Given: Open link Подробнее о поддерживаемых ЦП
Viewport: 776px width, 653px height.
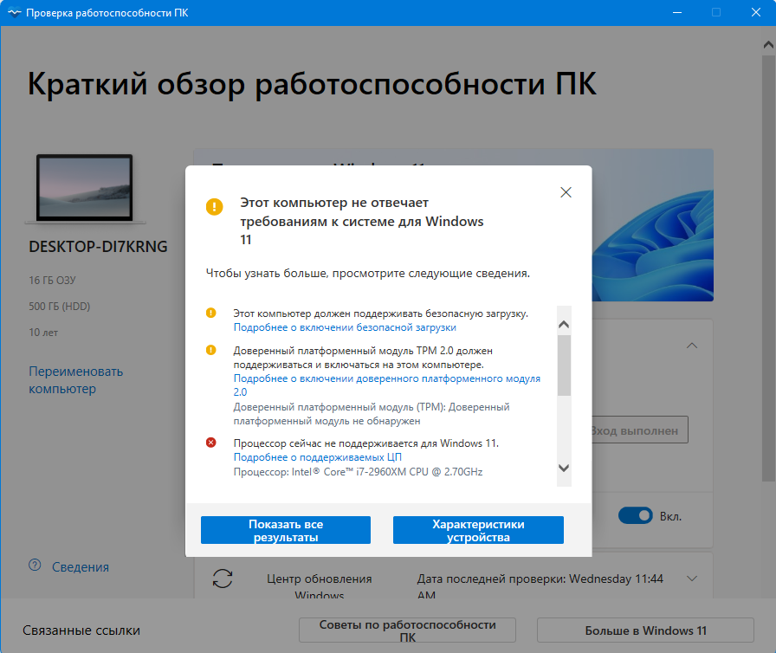Looking at the screenshot, I should tap(317, 457).
